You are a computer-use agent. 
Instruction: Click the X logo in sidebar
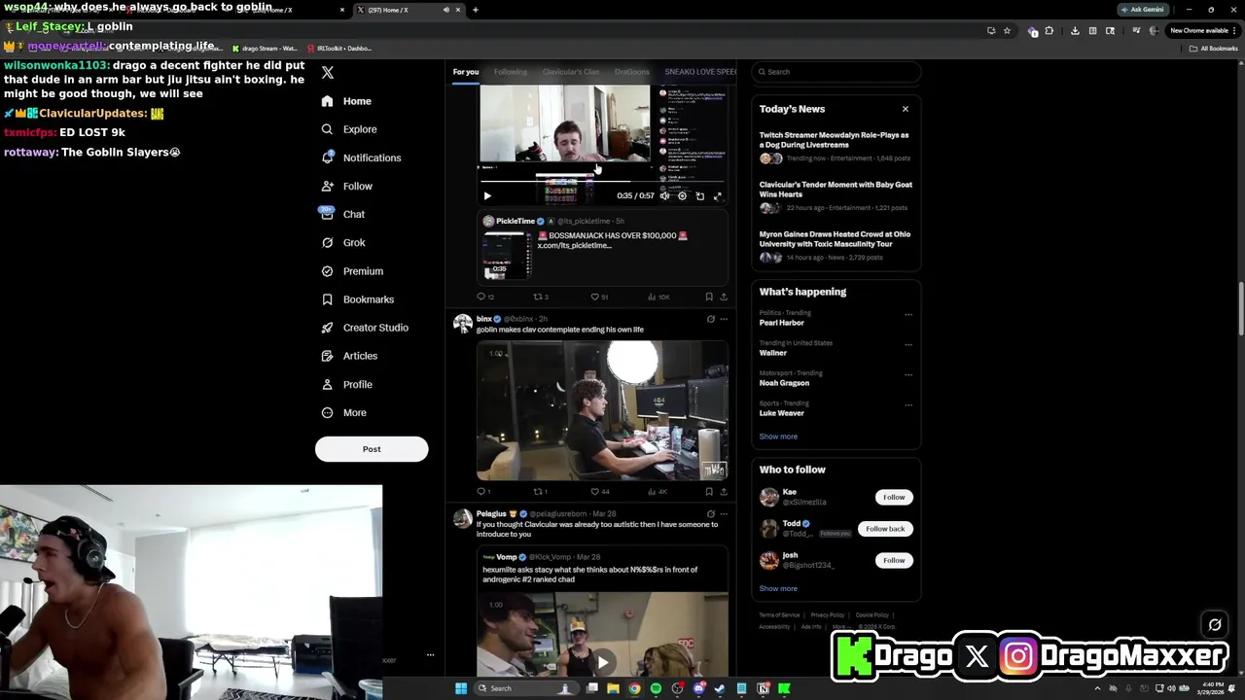coord(328,73)
